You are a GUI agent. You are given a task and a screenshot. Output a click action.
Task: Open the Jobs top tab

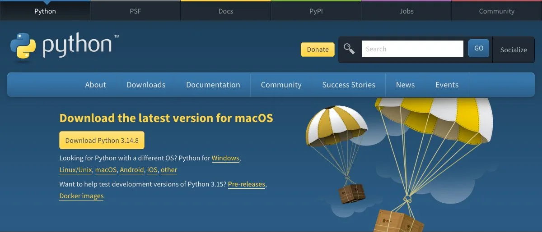pyautogui.click(x=406, y=11)
